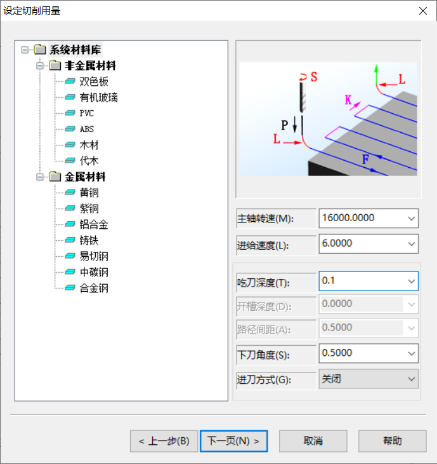Open the 下刀角度(S) dropdown arrow

pyautogui.click(x=411, y=353)
